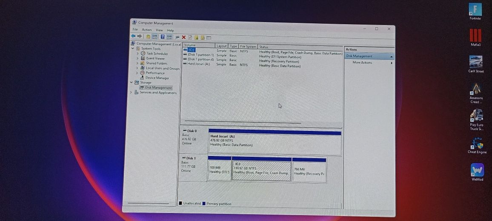Screen dimensions: 492x221
Task: Expand the Event Viewer node arrow
Action: coord(137,58)
